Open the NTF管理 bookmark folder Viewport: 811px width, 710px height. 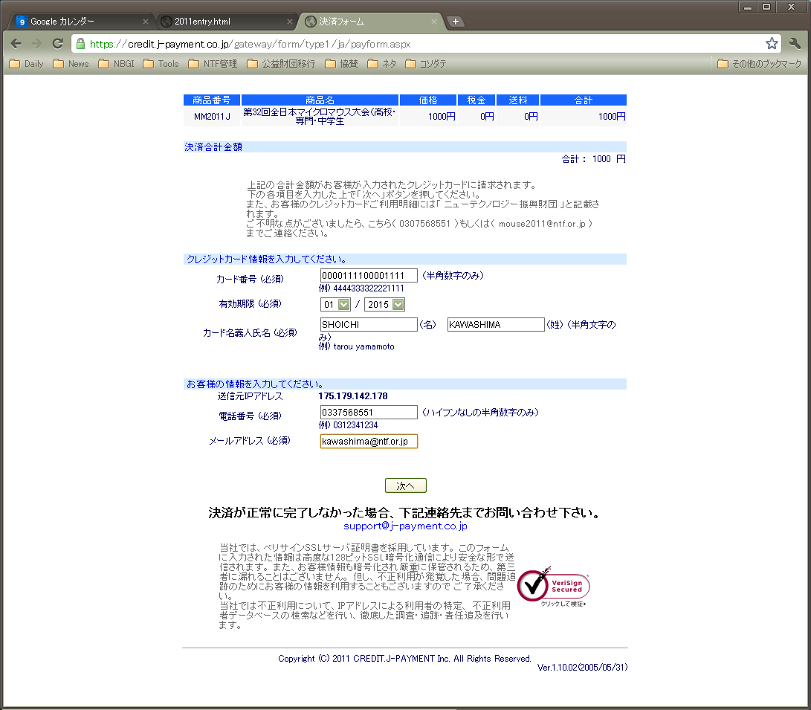[x=213, y=64]
